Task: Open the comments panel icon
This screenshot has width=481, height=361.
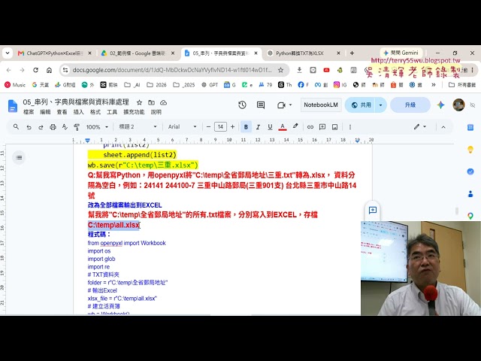Action: tap(261, 105)
